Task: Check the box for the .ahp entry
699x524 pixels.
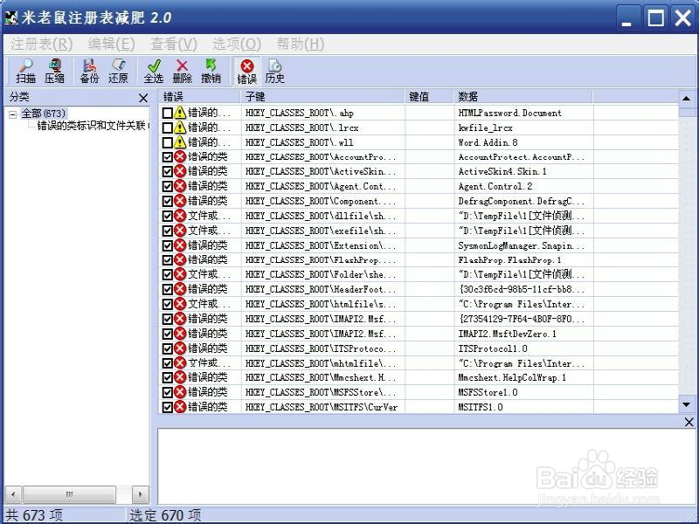Action: pyautogui.click(x=167, y=113)
